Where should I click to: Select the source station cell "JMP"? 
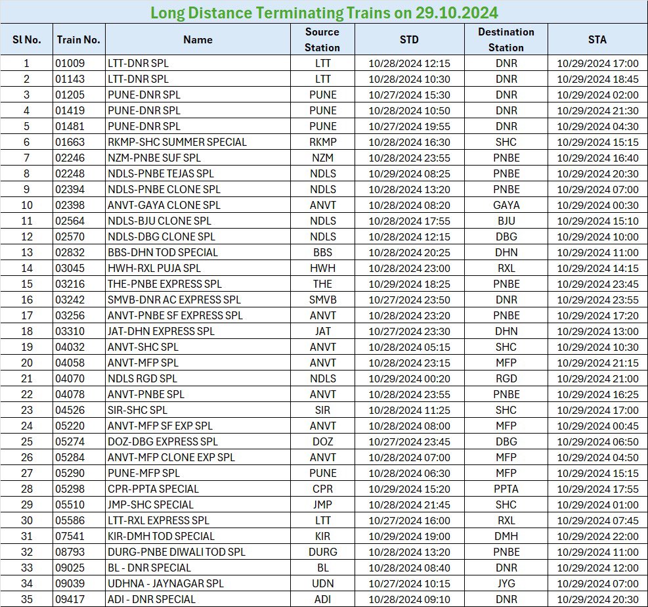coord(322,505)
